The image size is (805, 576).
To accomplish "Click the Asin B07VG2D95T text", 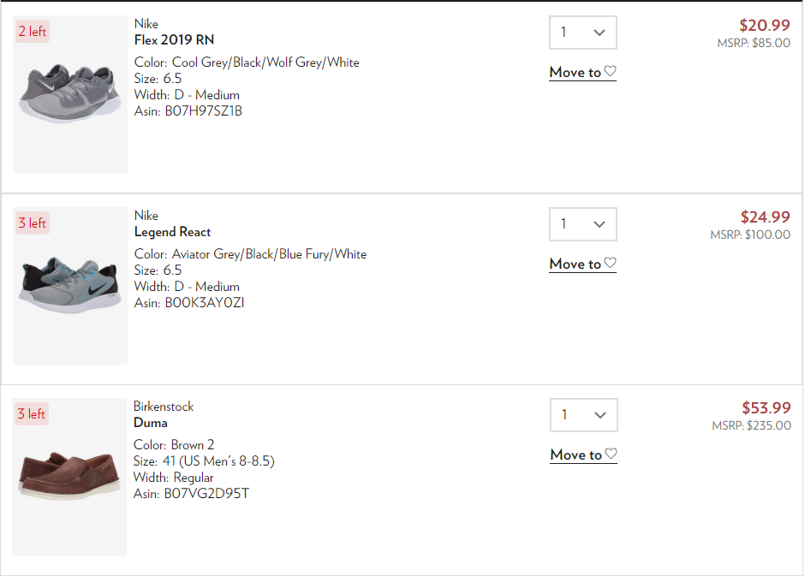I will (x=191, y=494).
